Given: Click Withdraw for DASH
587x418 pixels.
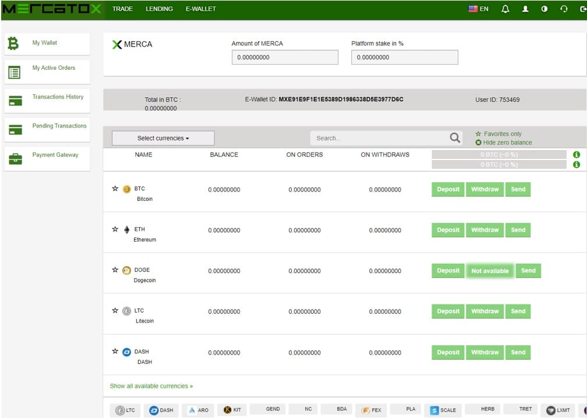Looking at the screenshot, I should 485,353.
